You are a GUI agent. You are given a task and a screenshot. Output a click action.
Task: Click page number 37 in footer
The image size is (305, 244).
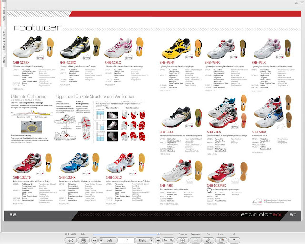pos(293,215)
